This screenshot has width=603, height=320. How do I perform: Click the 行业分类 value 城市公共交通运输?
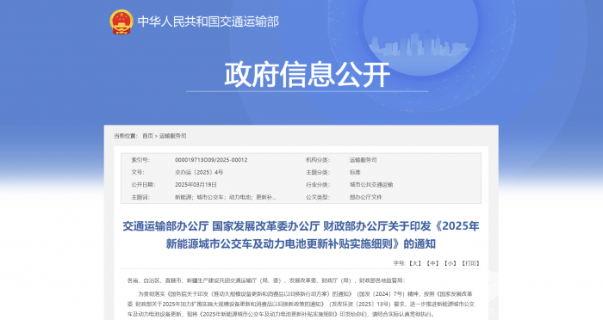(371, 185)
